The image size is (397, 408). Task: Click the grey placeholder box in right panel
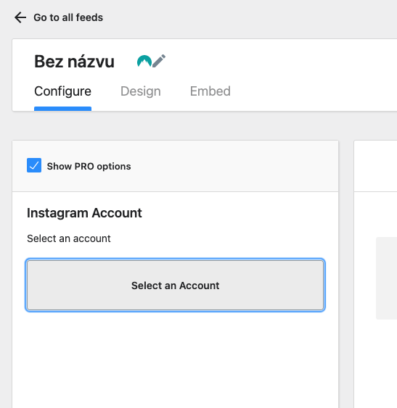(x=386, y=278)
